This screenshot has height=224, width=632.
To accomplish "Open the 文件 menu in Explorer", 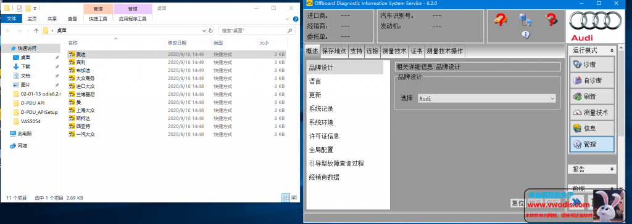I will (x=12, y=18).
